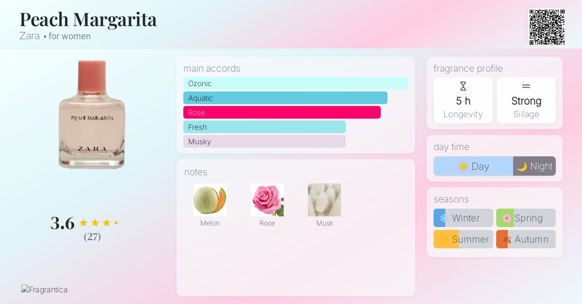
Task: Open the Zara brand link
Action: [x=30, y=36]
